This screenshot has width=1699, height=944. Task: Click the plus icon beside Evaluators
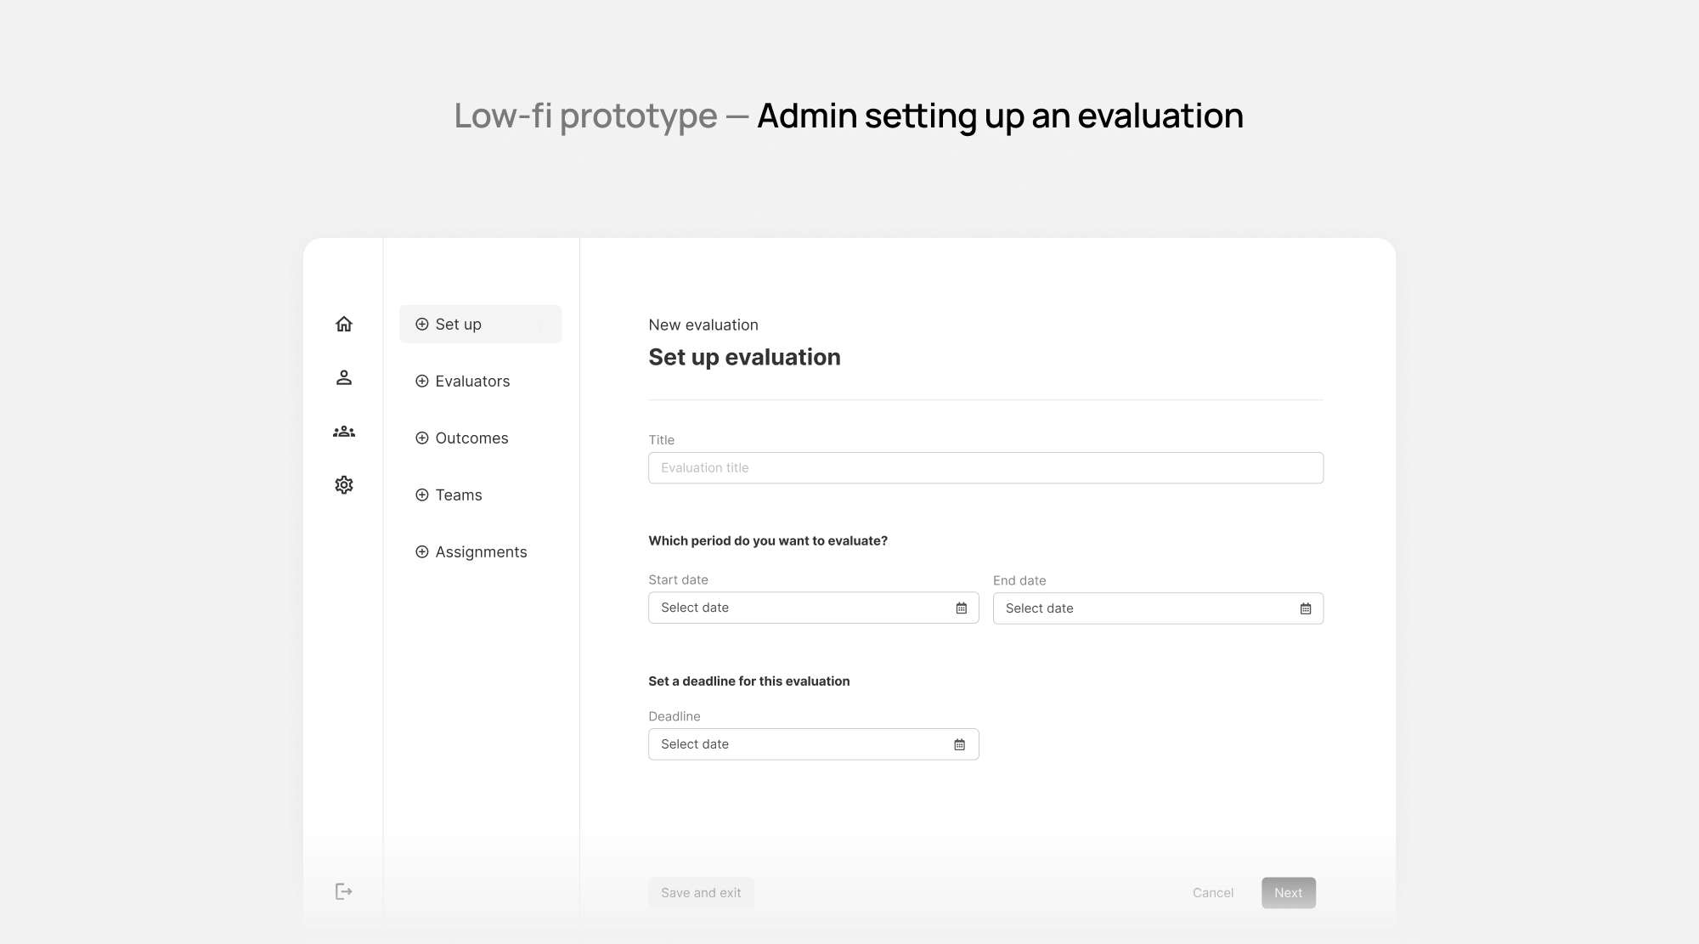pyautogui.click(x=421, y=382)
